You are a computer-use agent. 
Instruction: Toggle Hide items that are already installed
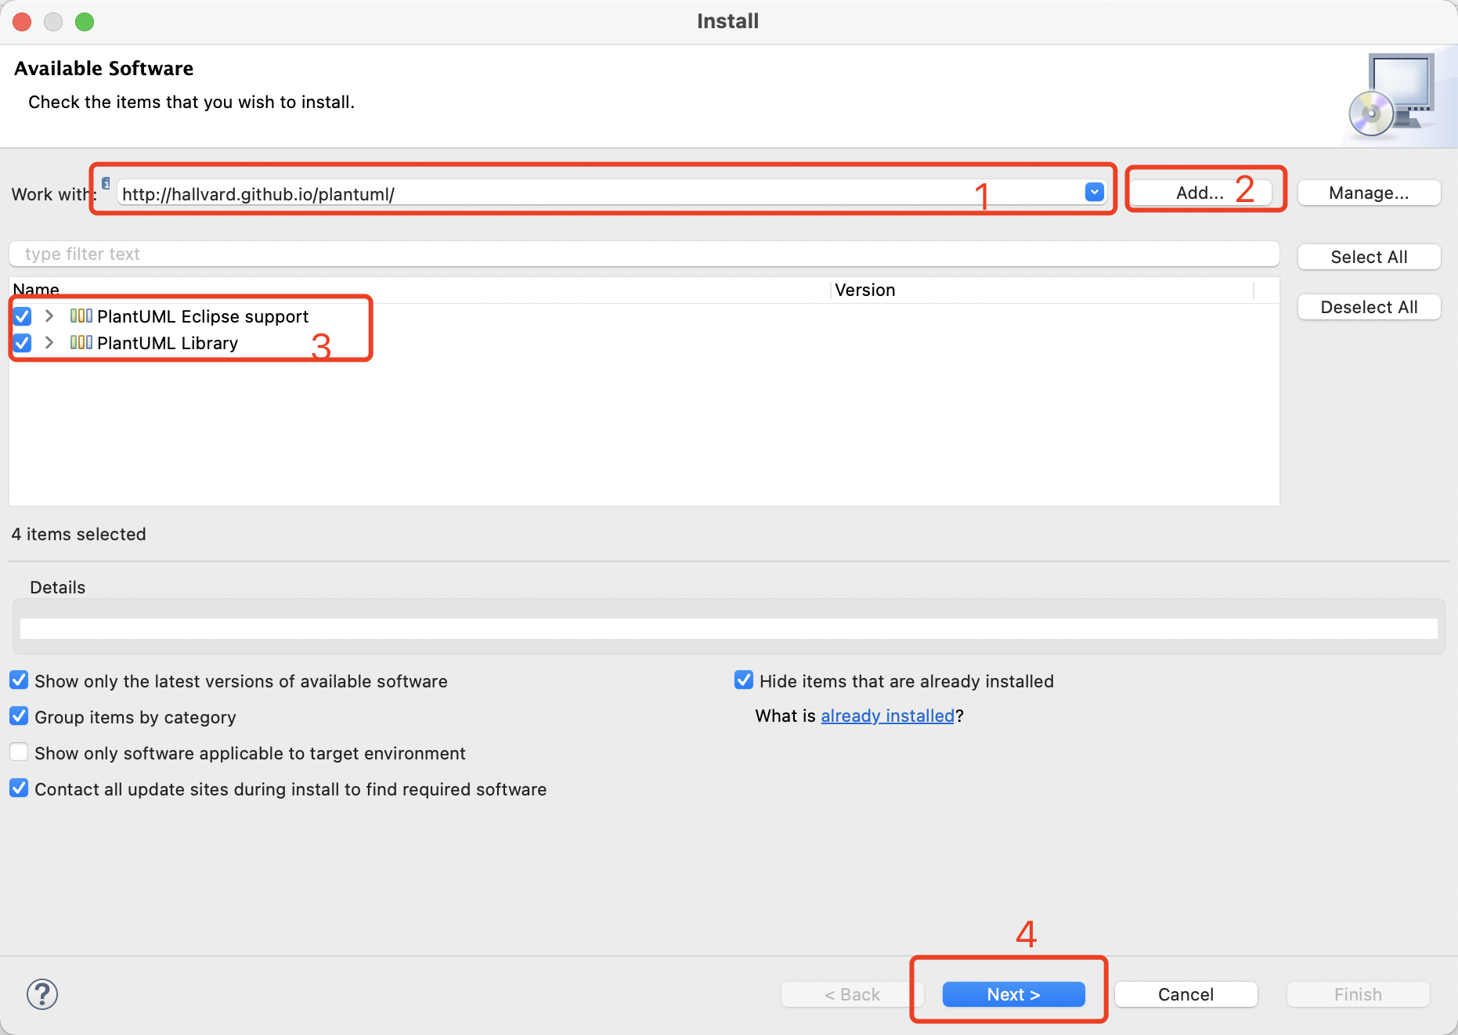click(x=744, y=680)
